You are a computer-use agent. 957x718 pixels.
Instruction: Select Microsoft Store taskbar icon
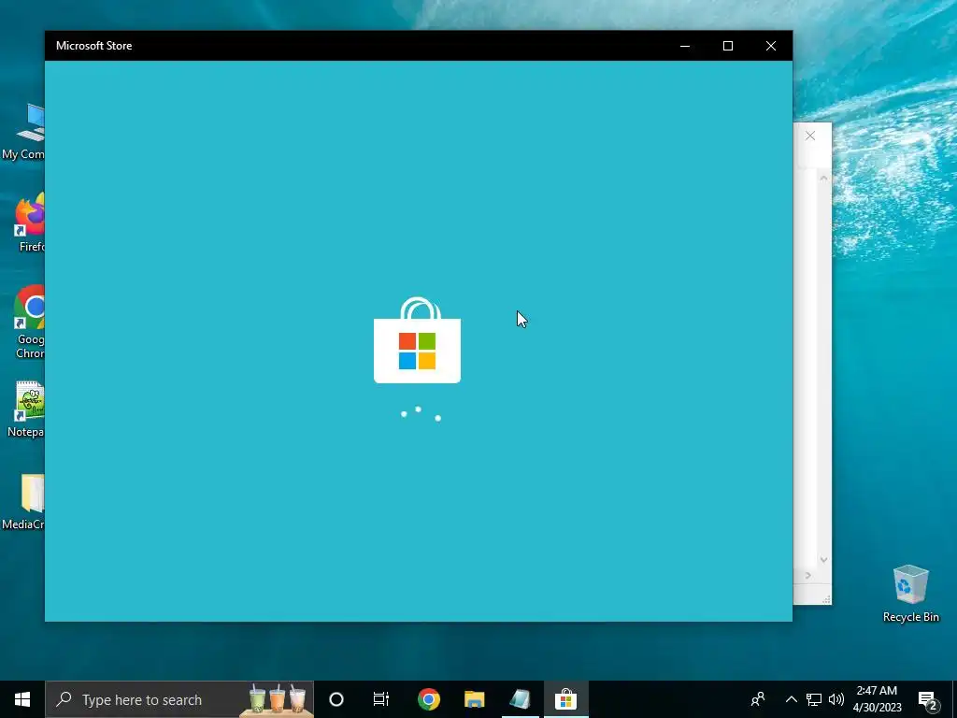click(565, 699)
